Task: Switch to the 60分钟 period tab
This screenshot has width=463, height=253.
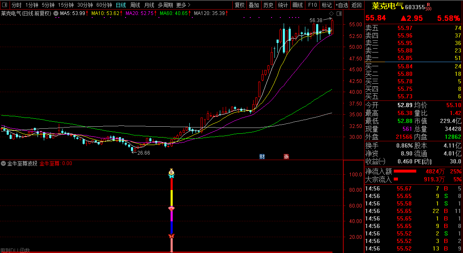Action: coord(104,5)
